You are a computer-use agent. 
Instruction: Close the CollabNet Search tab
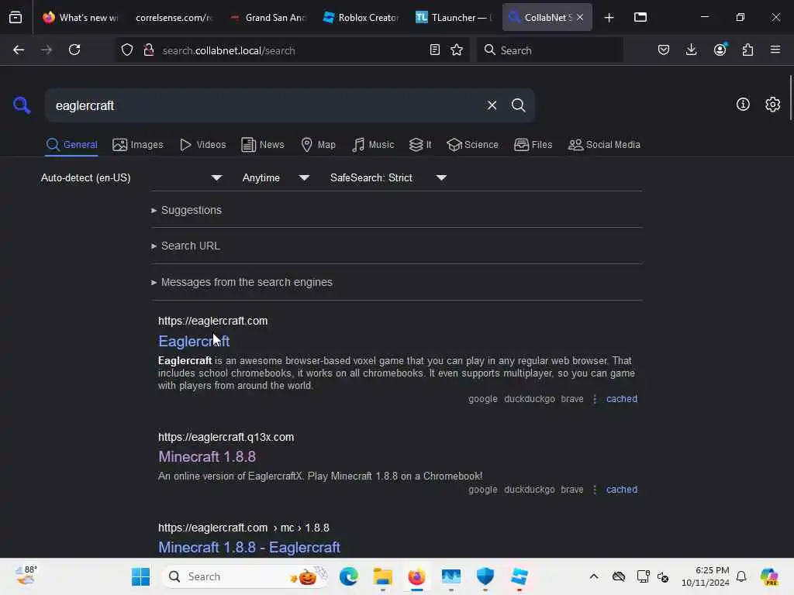click(580, 18)
